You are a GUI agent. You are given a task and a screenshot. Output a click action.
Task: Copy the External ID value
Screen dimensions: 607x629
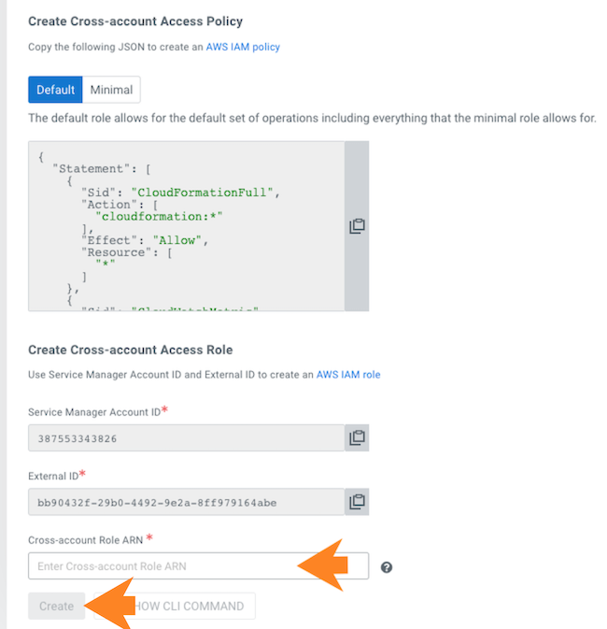click(357, 502)
